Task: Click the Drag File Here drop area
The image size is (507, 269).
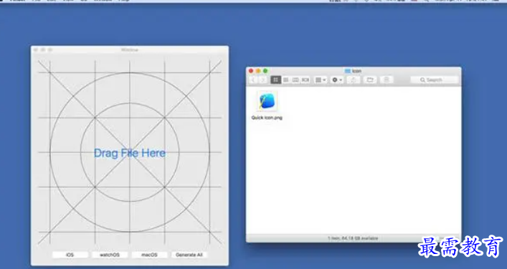Action: coord(130,152)
